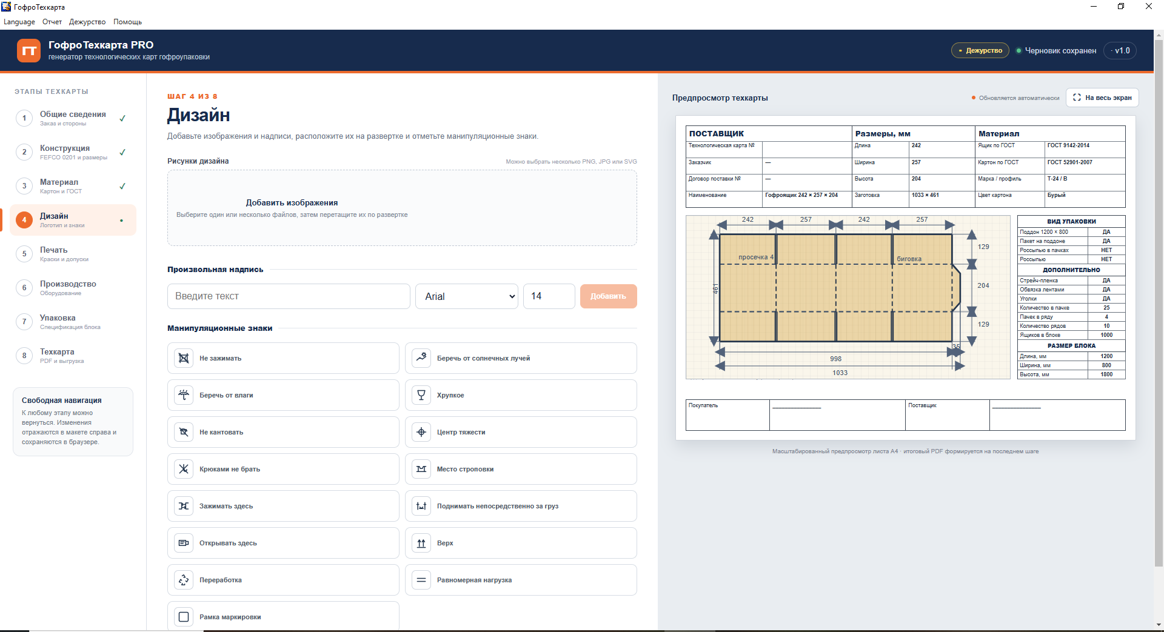Open the Arial font dropdown
Screen dimensions: 1164x632
click(x=467, y=296)
